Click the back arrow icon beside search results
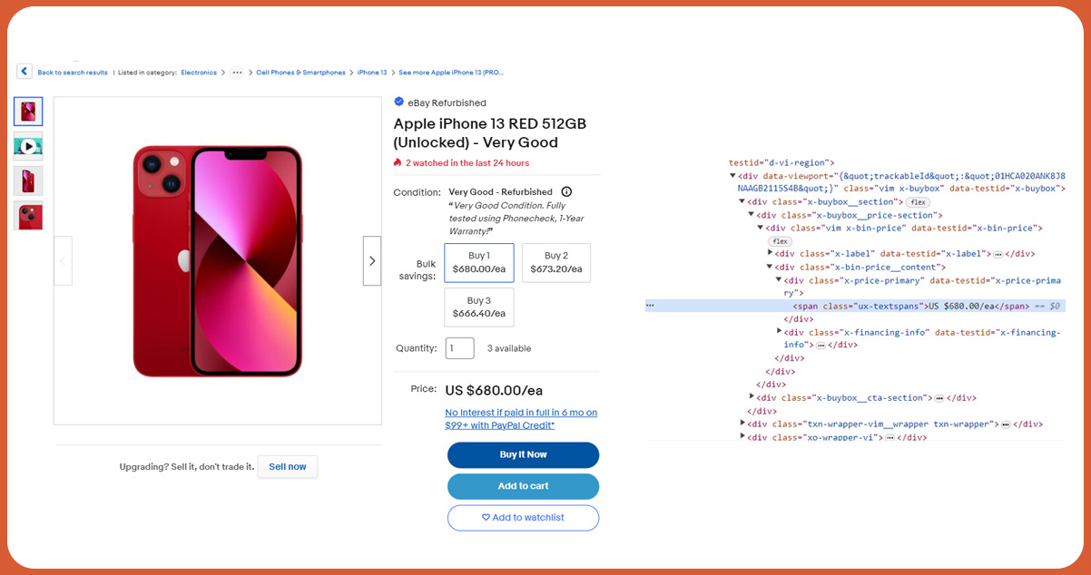1091x575 pixels. [x=25, y=72]
